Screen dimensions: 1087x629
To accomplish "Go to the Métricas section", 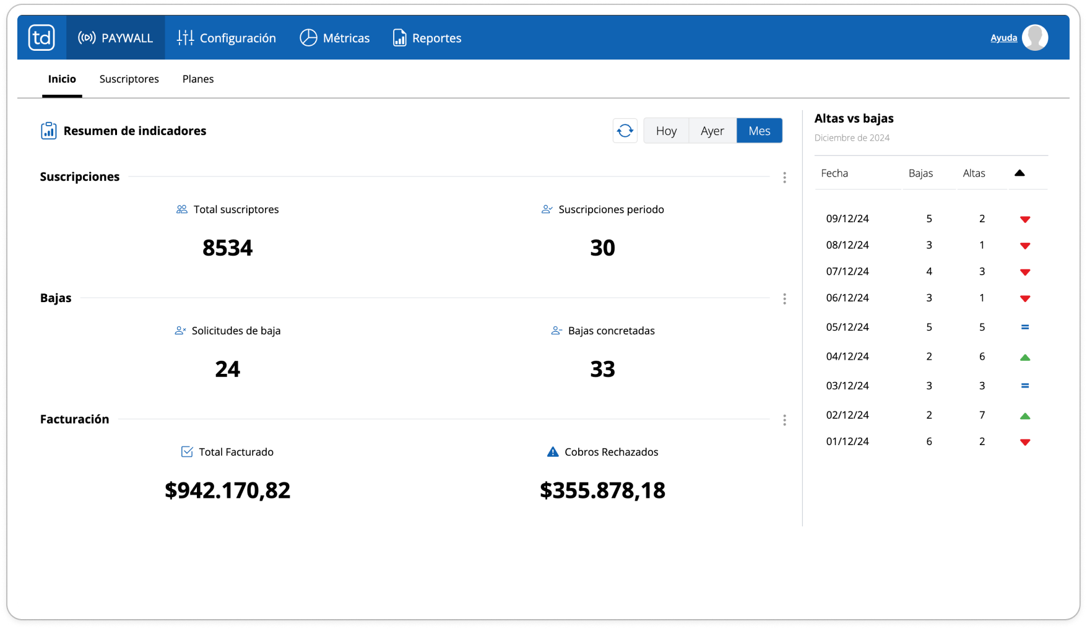I will [335, 38].
